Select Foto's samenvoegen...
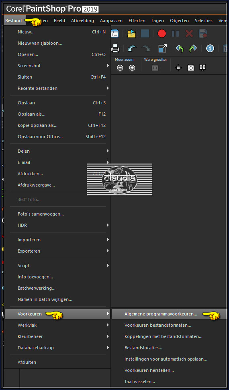Viewport: 229px width, 390px height. (58, 214)
